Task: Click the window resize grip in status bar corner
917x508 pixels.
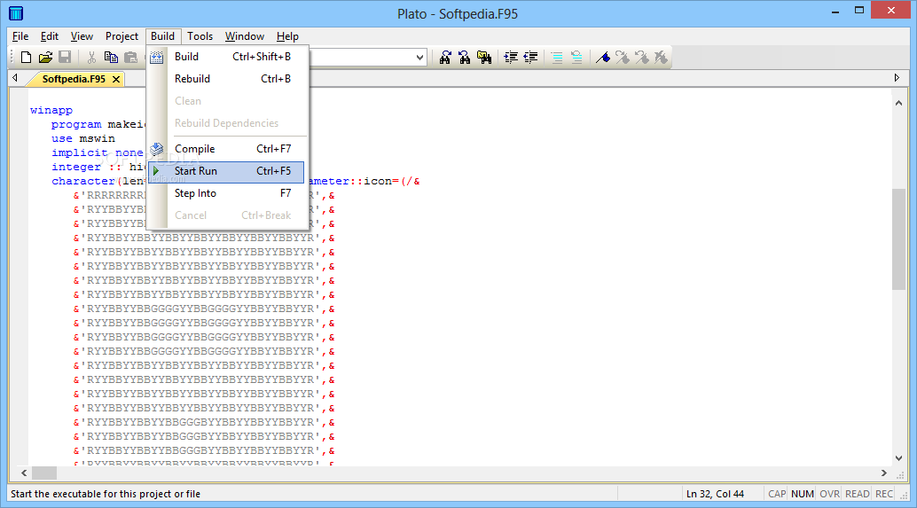Action: point(904,495)
